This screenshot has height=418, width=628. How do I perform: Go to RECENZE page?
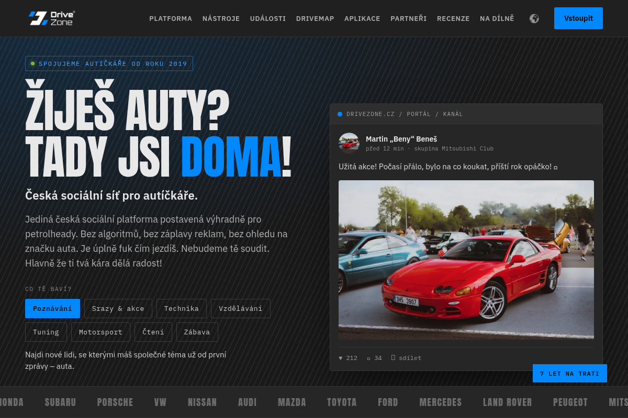(x=453, y=18)
